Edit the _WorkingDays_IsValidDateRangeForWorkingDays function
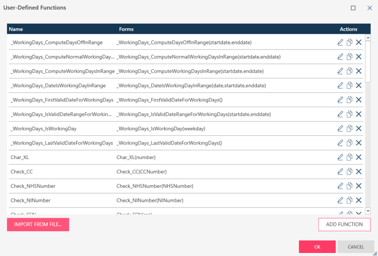Image resolution: width=378 pixels, height=256 pixels. [x=340, y=114]
